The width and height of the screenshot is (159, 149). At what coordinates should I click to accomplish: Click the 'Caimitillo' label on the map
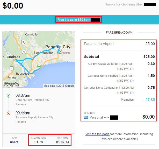point(31,35)
